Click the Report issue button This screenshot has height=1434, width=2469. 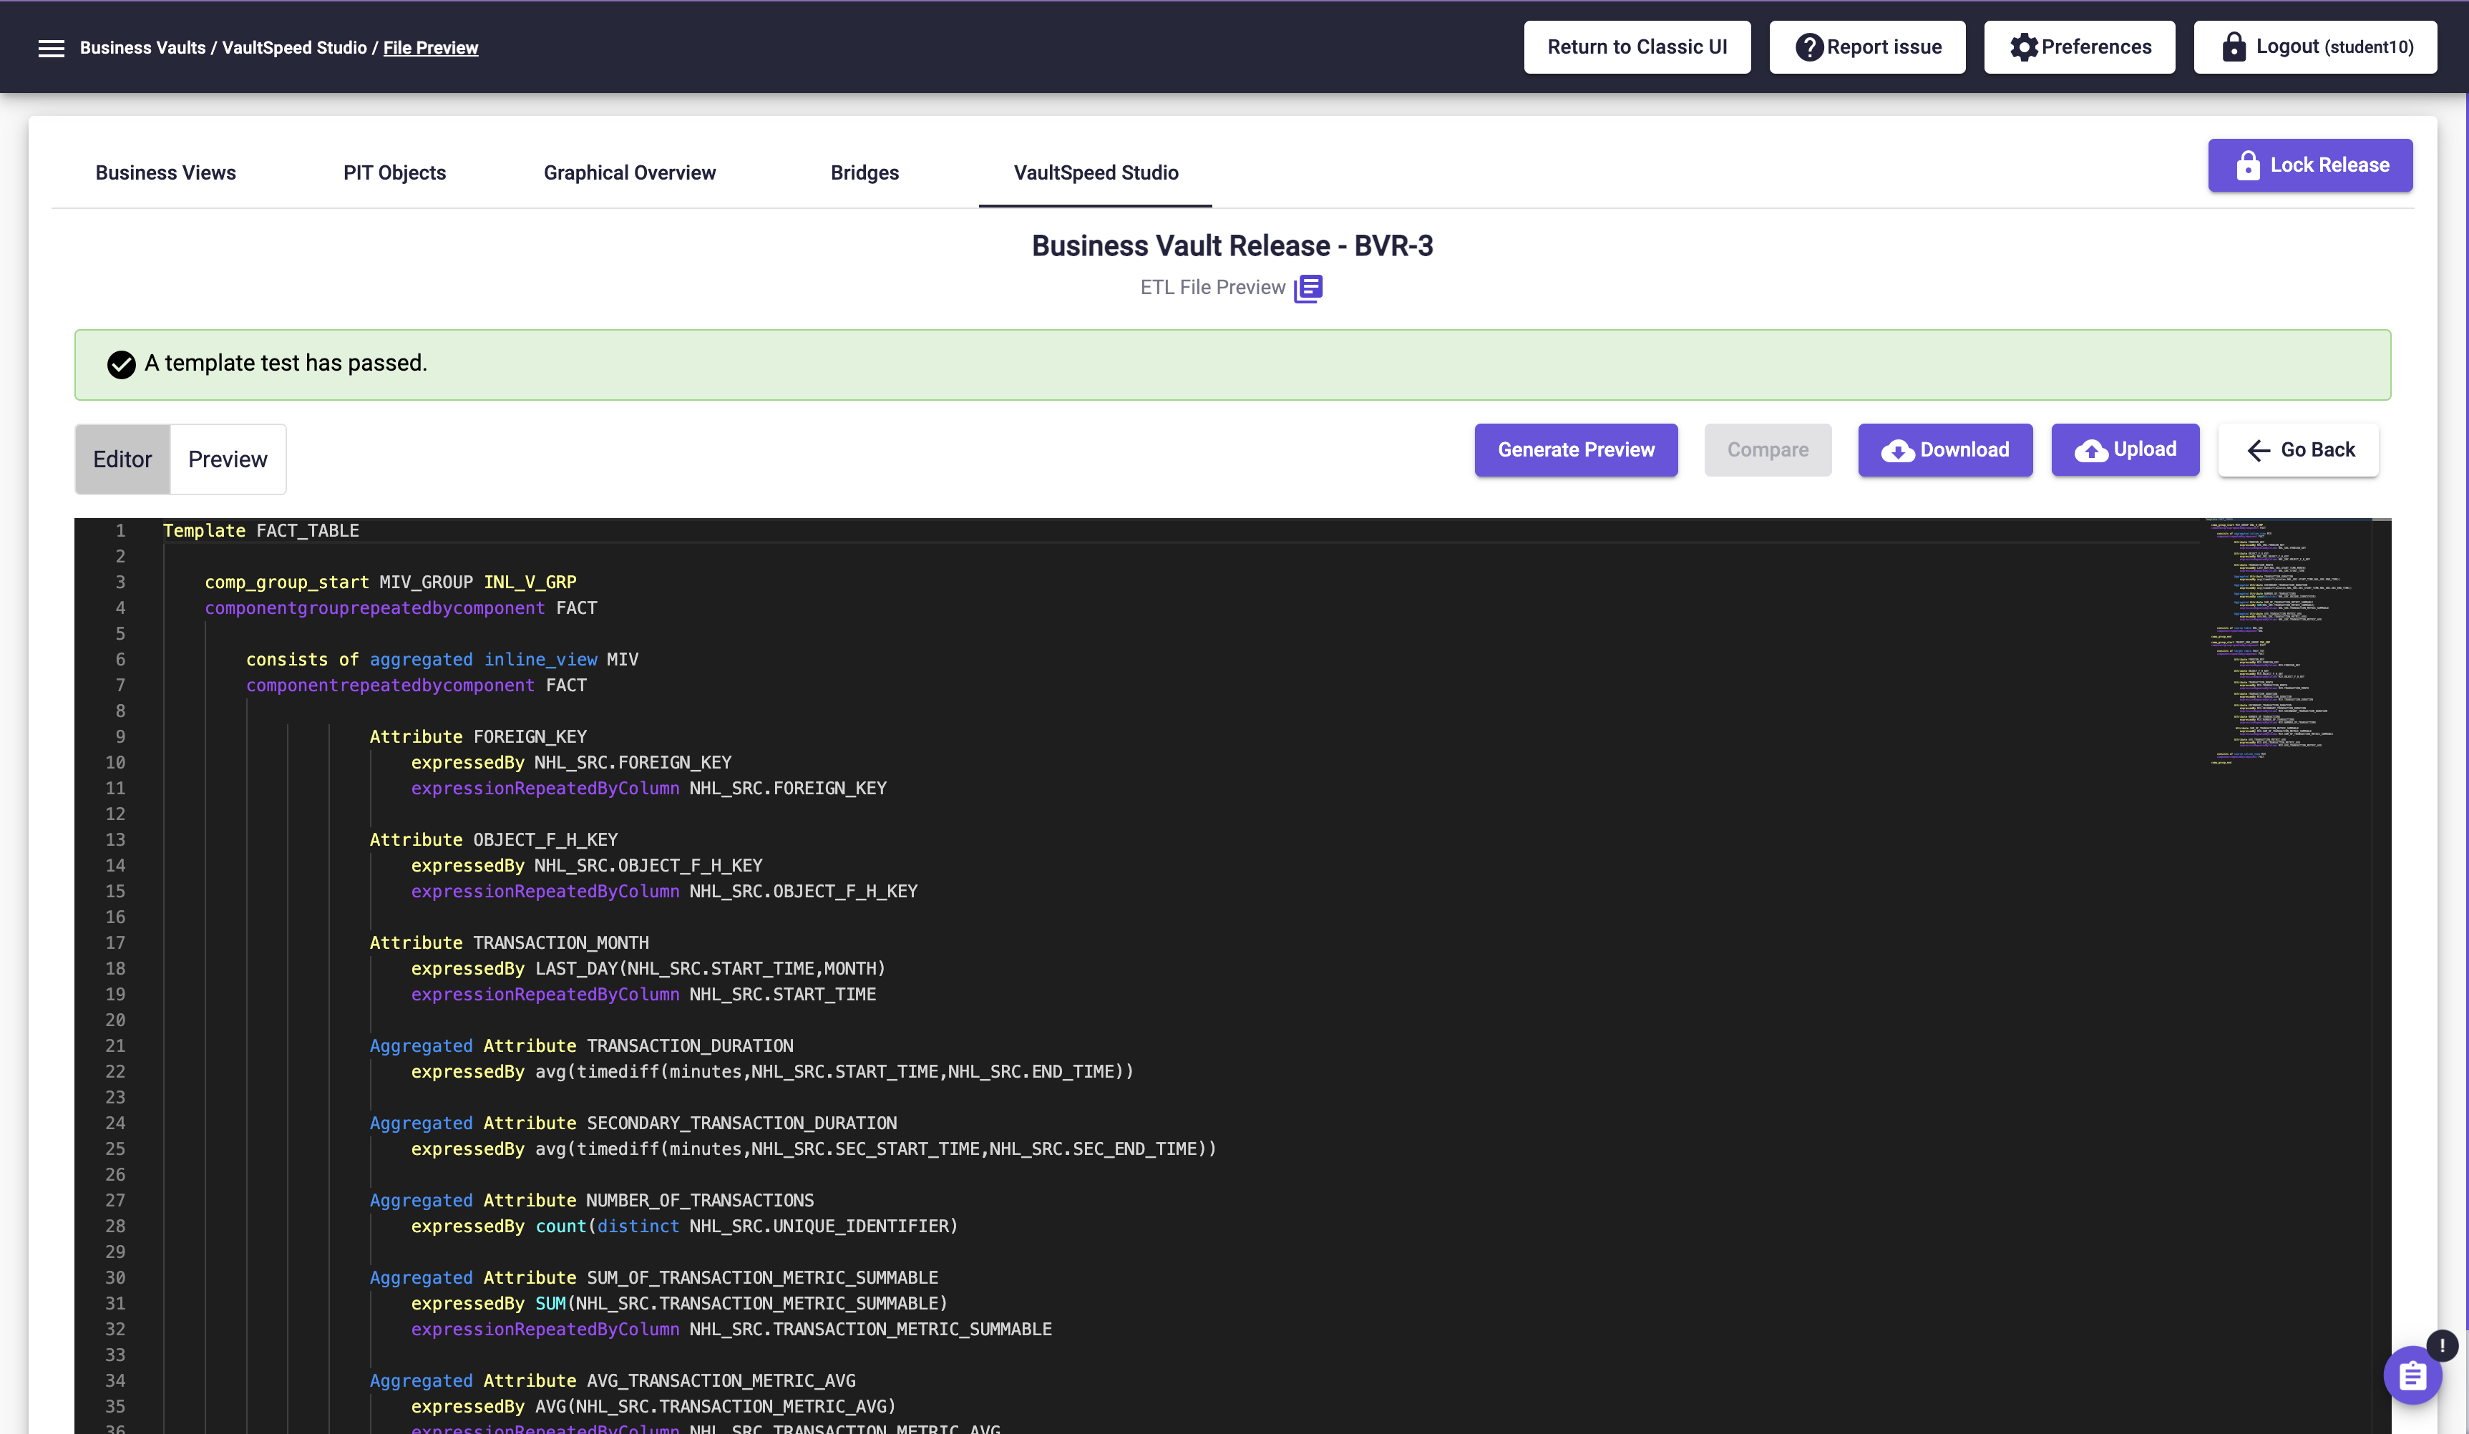coord(1866,47)
